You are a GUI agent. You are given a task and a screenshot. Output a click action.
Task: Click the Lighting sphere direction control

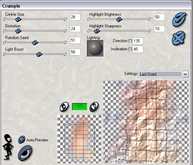pos(95,48)
